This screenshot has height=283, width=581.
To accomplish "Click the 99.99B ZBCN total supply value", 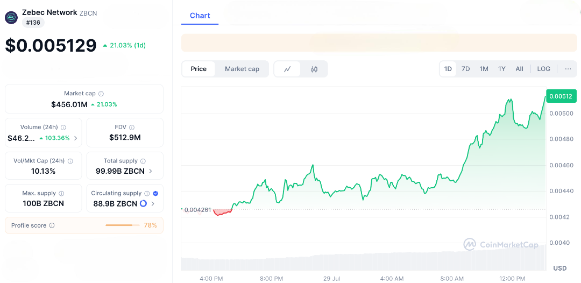I will coord(120,171).
